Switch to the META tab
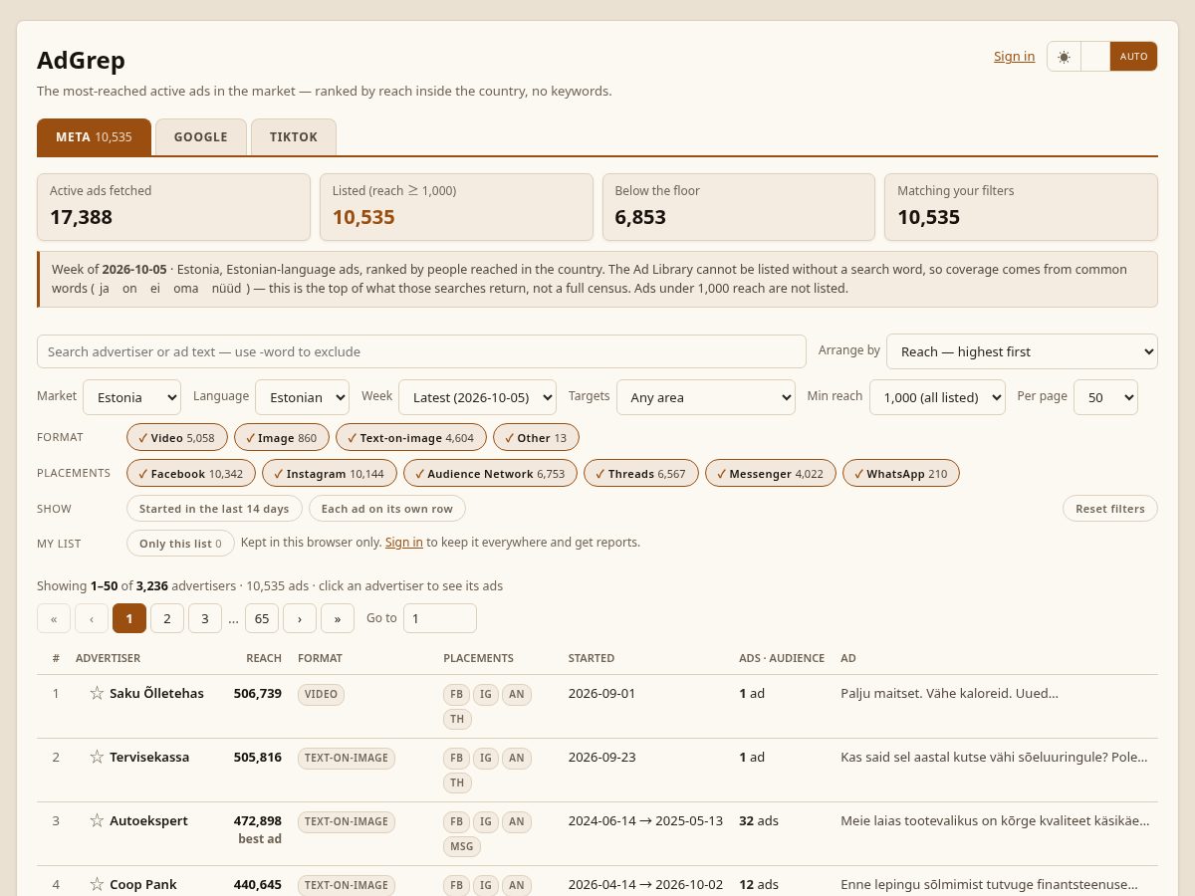1195x896 pixels. 94,137
